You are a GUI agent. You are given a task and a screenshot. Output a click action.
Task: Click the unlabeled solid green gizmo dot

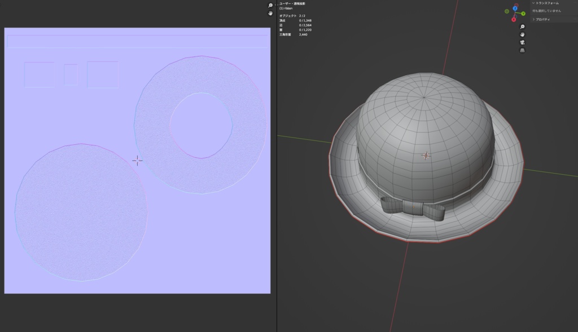pyautogui.click(x=507, y=11)
